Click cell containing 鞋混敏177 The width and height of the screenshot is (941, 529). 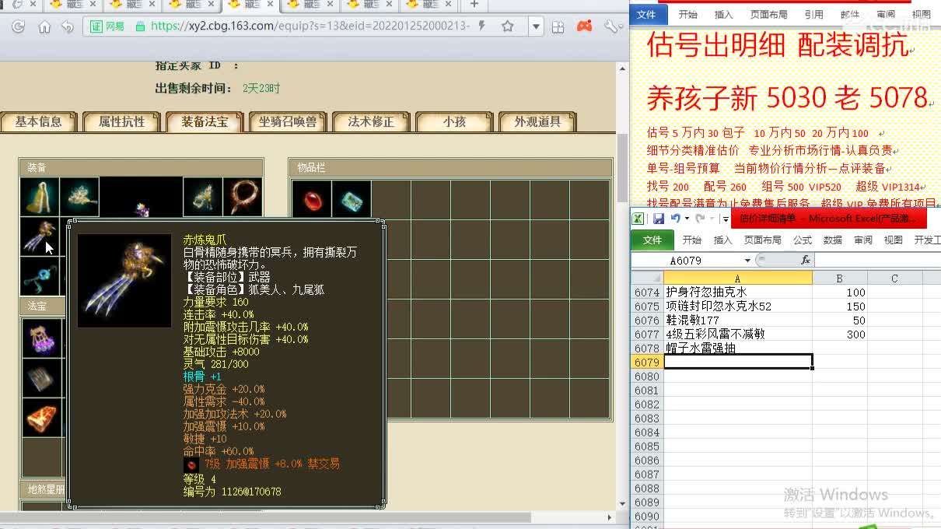click(x=738, y=321)
